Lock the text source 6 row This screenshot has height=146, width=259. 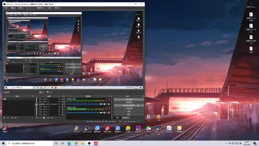pos(62,102)
